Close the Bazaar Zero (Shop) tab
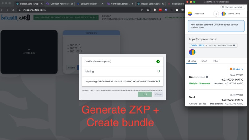The image size is (249, 140). pos(42,4)
